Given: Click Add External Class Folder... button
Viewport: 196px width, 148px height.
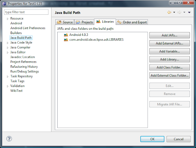Looking at the screenshot, I should [169, 75].
